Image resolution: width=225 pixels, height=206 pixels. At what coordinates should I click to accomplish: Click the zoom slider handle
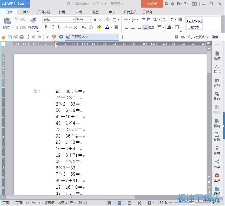[193, 203]
